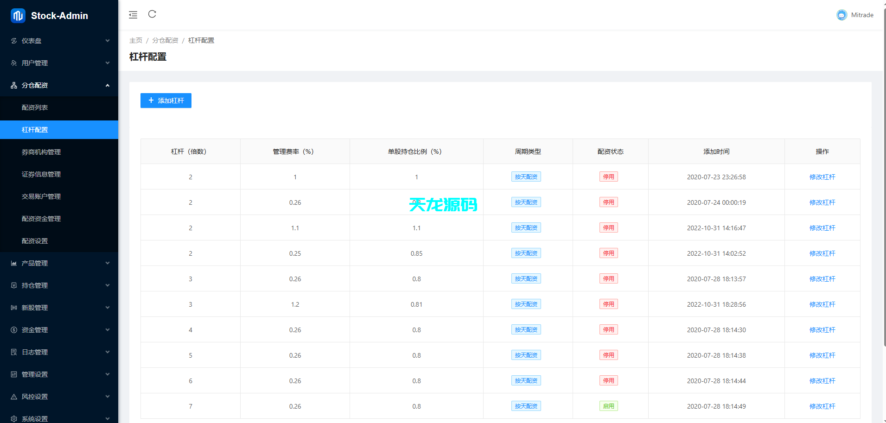Click the 杠杆（倍数）column header

190,152
